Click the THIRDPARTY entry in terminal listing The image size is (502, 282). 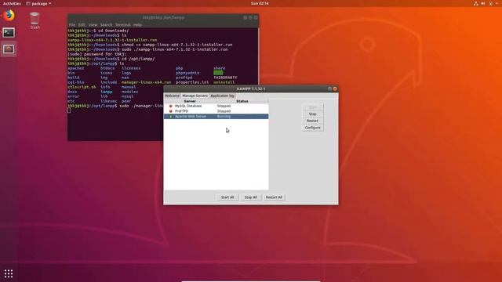(225, 78)
